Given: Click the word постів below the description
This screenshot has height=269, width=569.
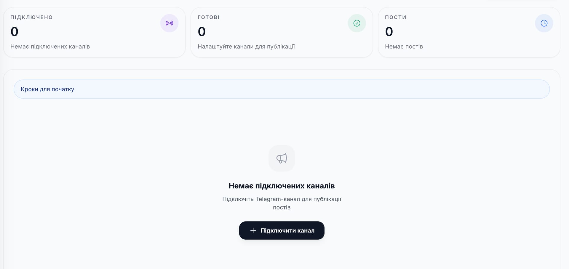Looking at the screenshot, I should [x=282, y=207].
